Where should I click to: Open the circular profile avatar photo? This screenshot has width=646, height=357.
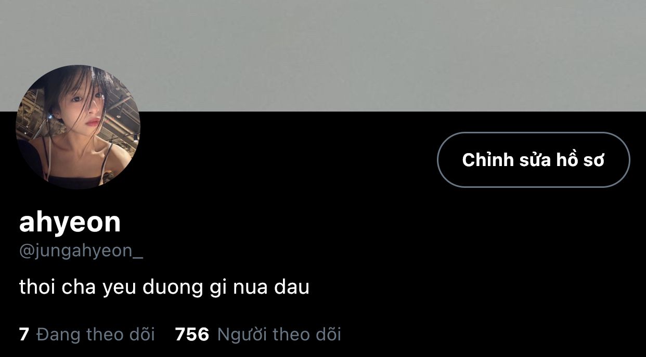(78, 127)
